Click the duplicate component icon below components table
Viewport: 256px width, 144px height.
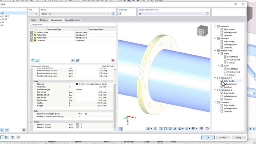click(x=73, y=60)
